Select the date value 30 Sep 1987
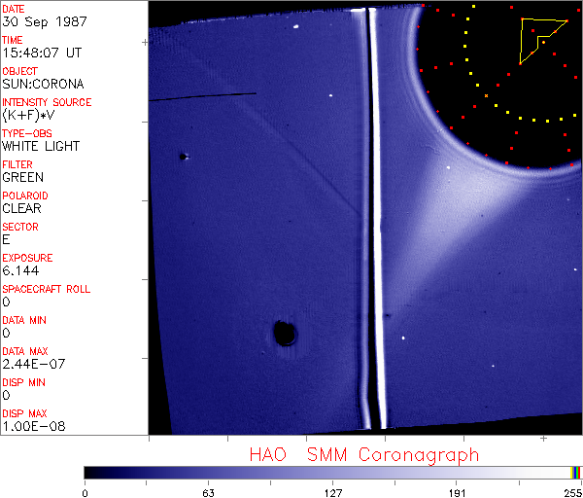This screenshot has width=583, height=498. click(45, 21)
